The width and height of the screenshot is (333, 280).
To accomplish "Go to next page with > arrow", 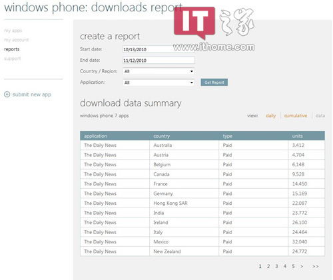I will [302, 266].
